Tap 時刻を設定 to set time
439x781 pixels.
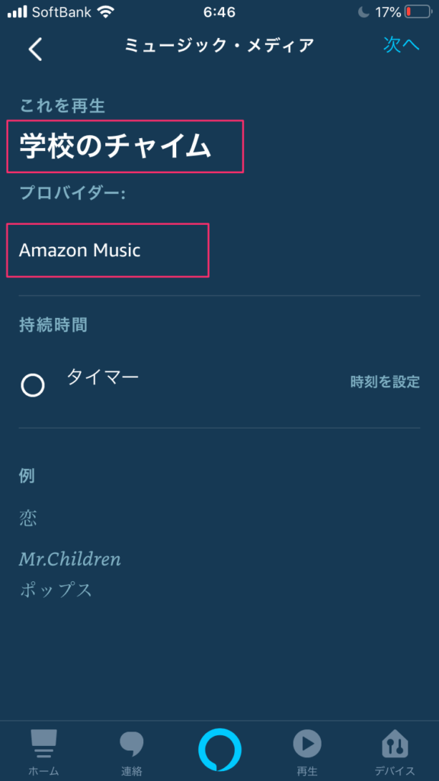click(x=385, y=382)
